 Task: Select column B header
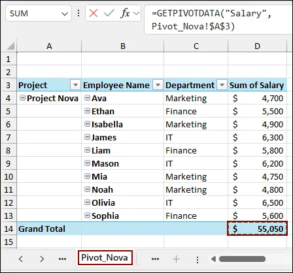pyautogui.click(x=123, y=46)
